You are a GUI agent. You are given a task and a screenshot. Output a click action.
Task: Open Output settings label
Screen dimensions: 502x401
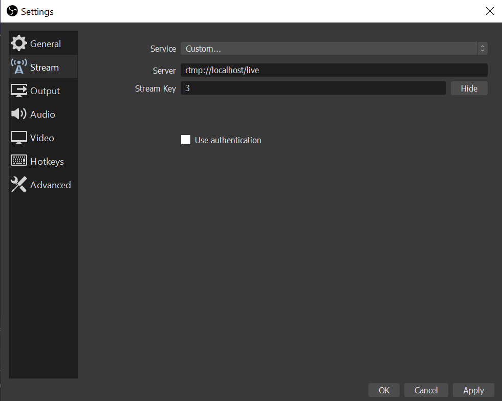[45, 91]
